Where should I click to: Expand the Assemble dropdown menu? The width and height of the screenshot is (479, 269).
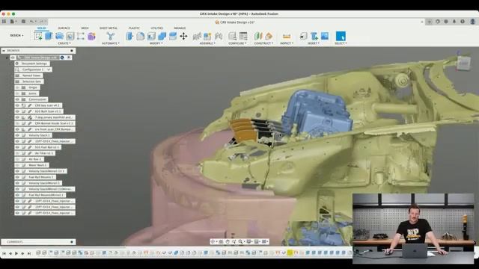pyautogui.click(x=207, y=43)
